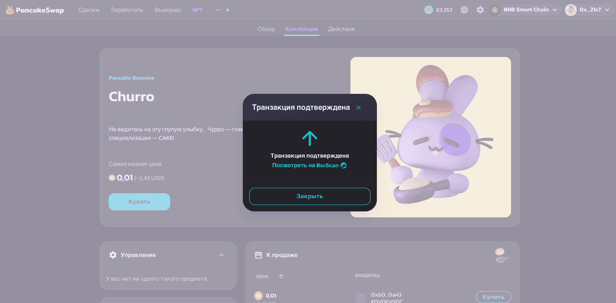The image size is (616, 303).
Task: Close the transaction dialog with X
Action: tap(359, 108)
